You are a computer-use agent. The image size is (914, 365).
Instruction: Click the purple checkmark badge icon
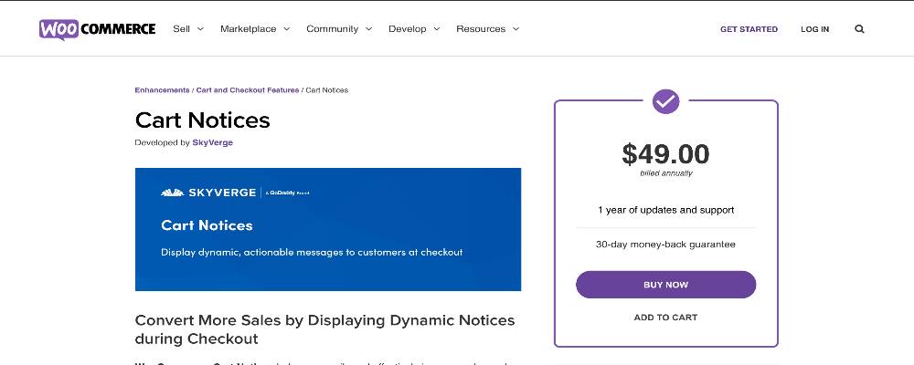[x=665, y=100]
